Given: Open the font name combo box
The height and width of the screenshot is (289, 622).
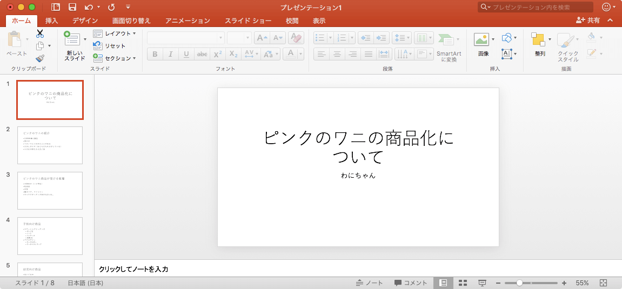Looking at the screenshot, I should coord(185,38).
